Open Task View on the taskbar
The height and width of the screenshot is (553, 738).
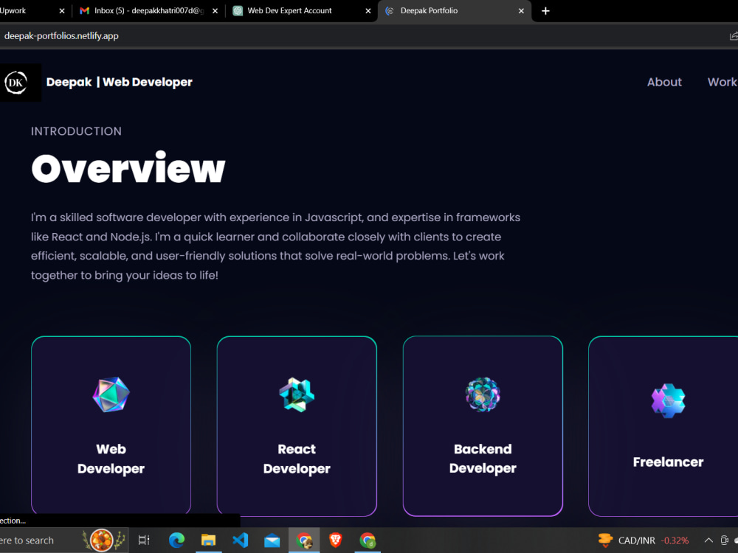click(x=144, y=540)
